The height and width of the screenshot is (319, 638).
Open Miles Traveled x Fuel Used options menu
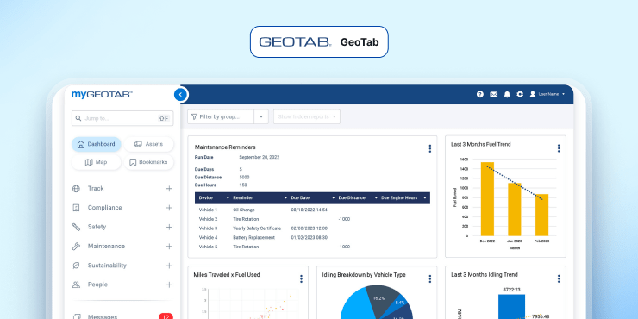[301, 278]
